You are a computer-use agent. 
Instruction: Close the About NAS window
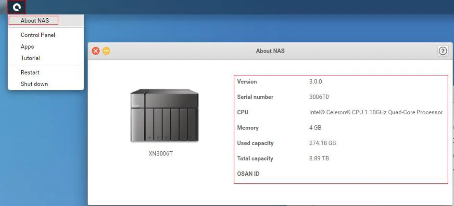point(96,51)
